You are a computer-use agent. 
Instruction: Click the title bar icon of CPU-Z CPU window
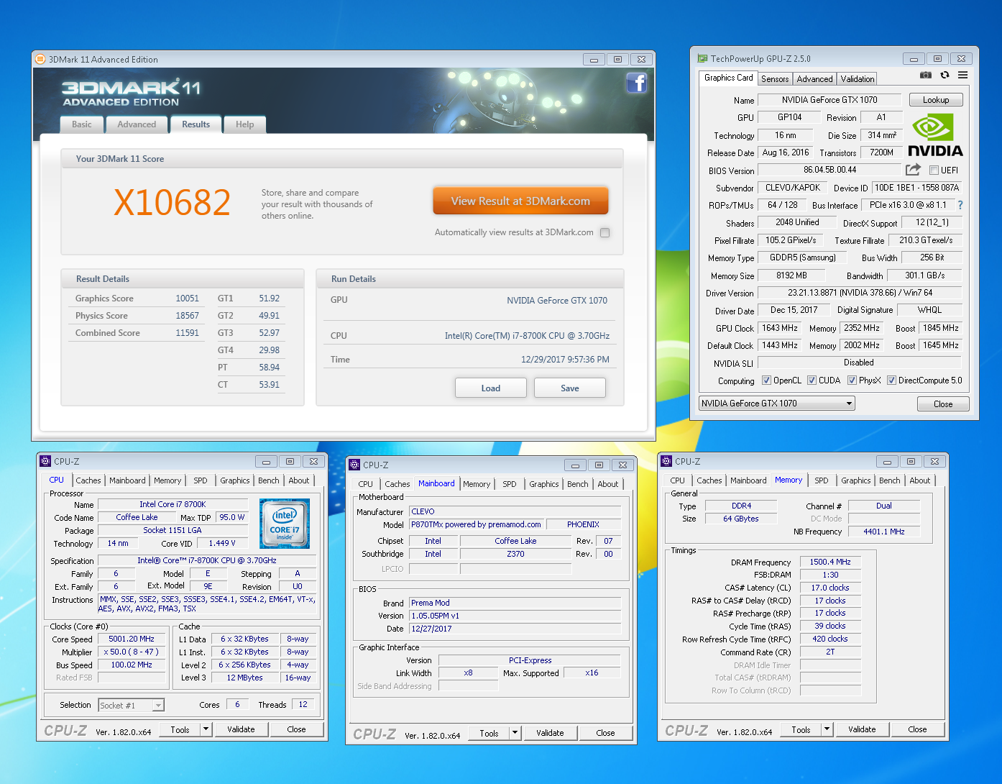pyautogui.click(x=47, y=461)
